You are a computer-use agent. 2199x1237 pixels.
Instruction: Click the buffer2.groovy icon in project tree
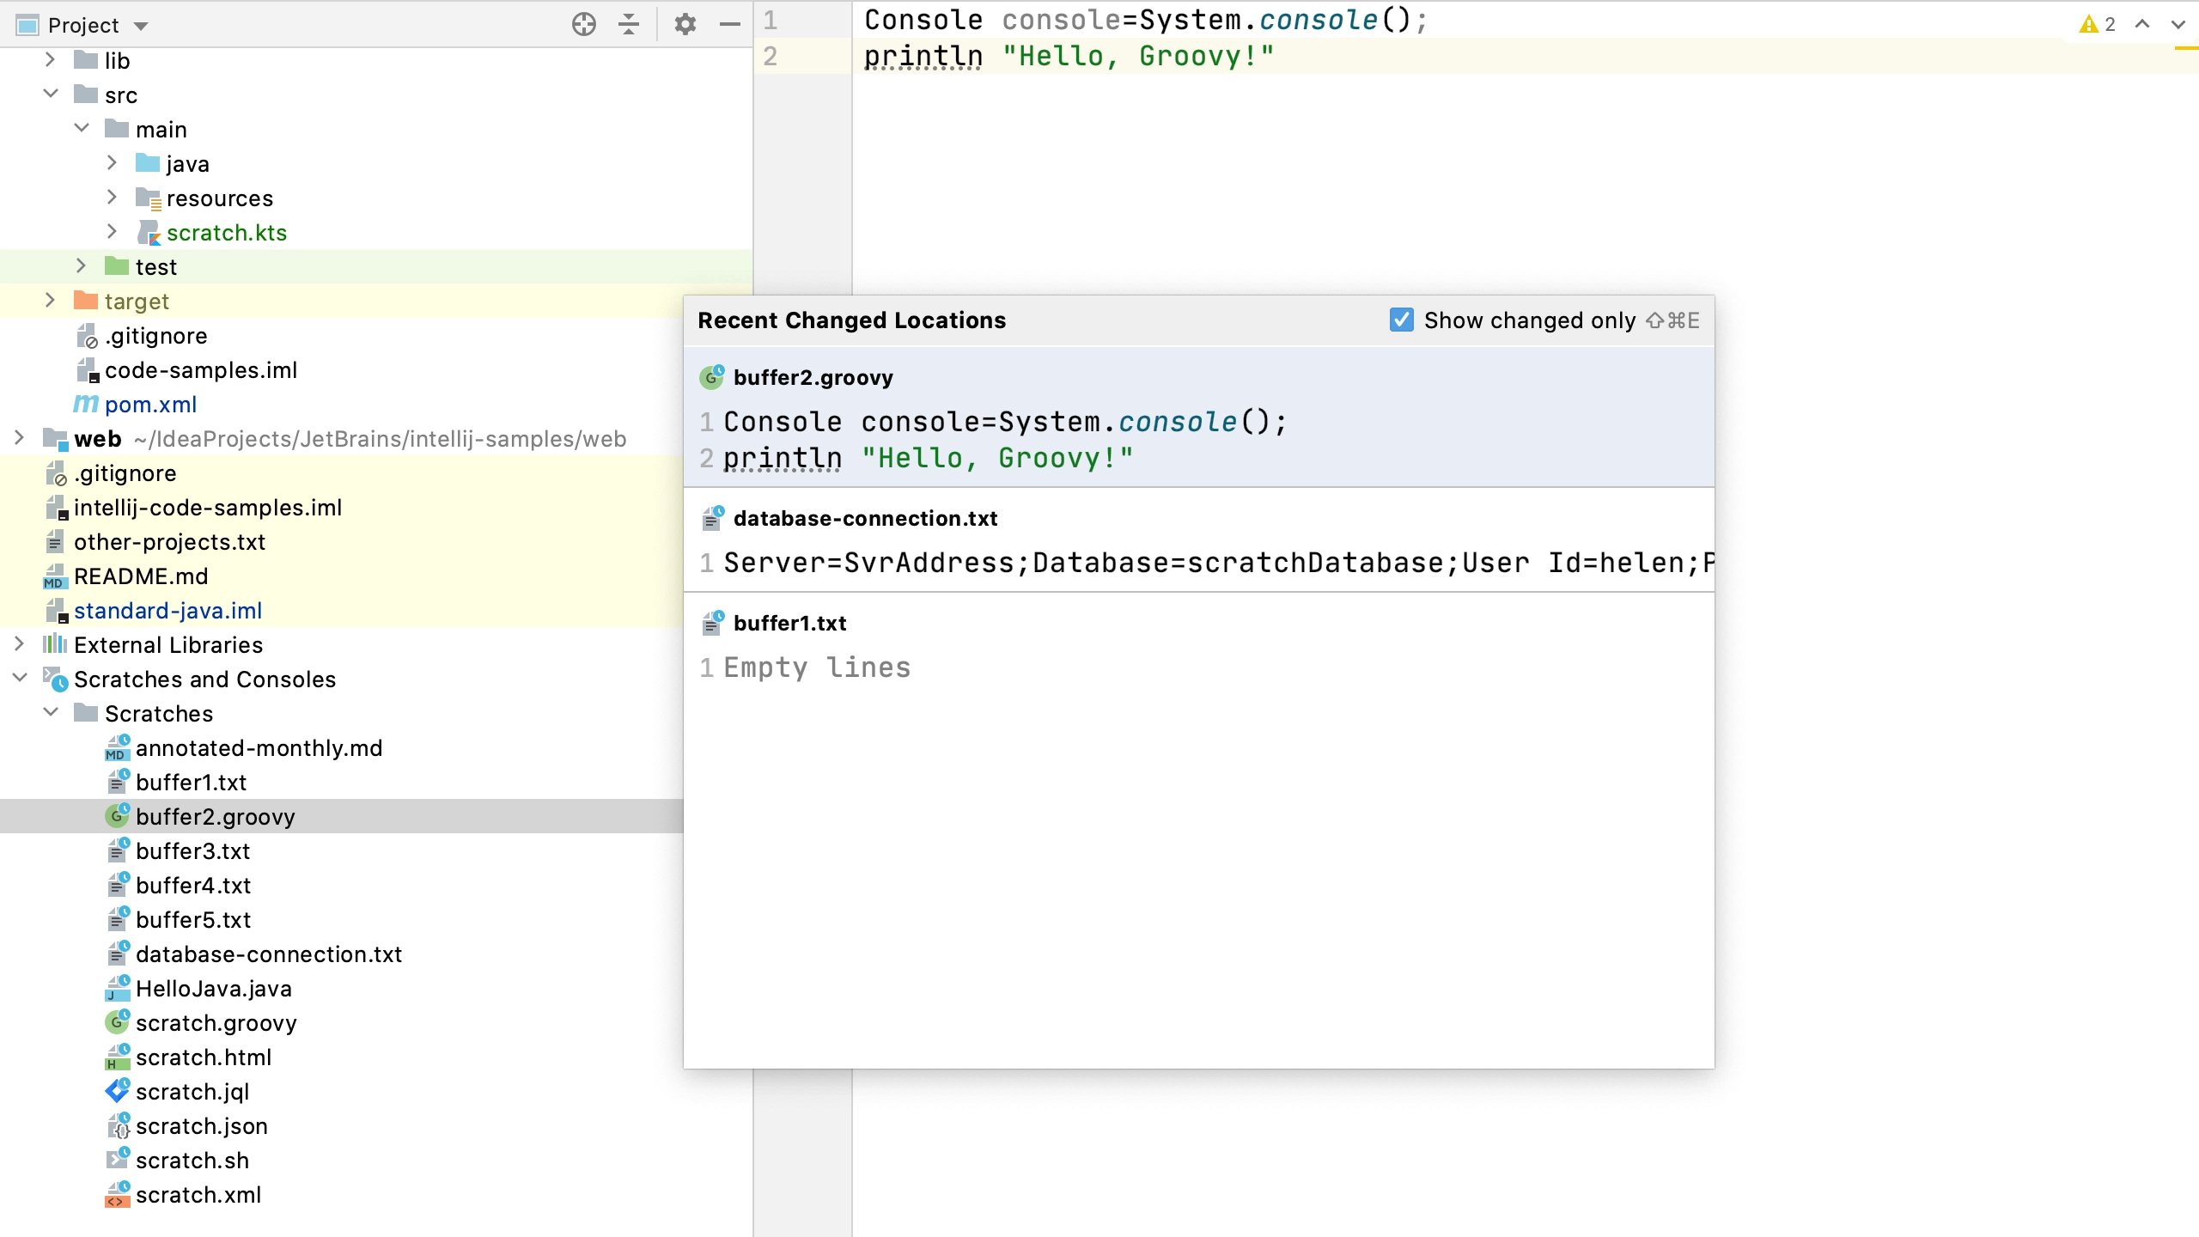pyautogui.click(x=117, y=815)
